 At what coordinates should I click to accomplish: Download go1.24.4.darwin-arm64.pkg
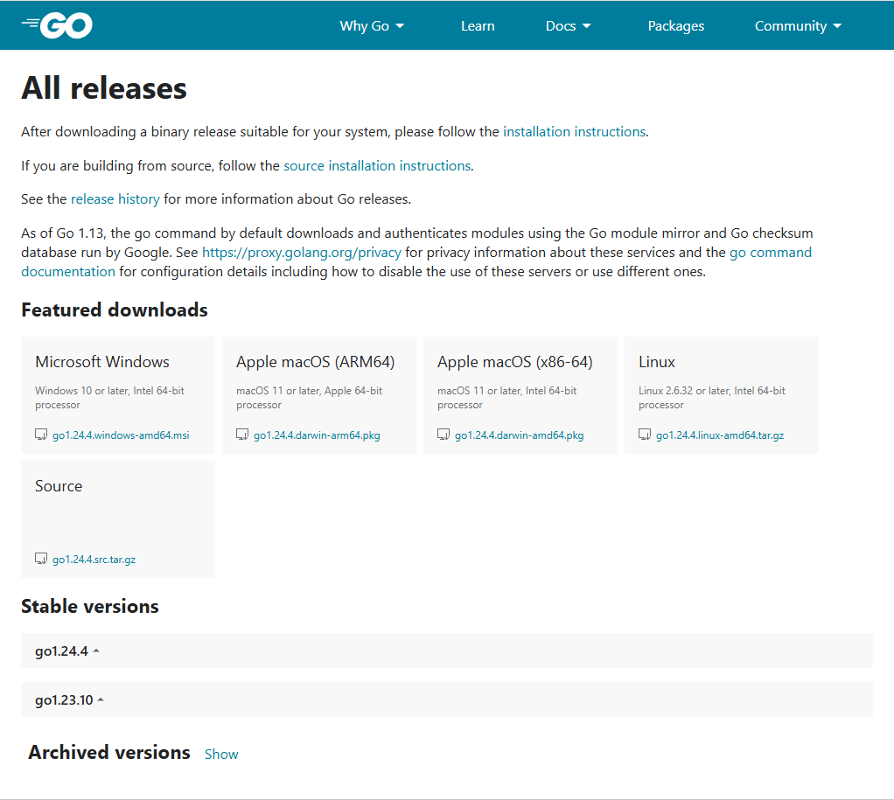point(317,435)
